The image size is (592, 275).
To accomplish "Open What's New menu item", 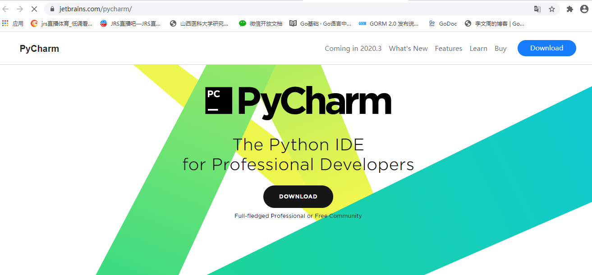I will [408, 49].
